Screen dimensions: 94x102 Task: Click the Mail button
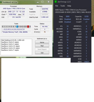(x=42, y=46)
